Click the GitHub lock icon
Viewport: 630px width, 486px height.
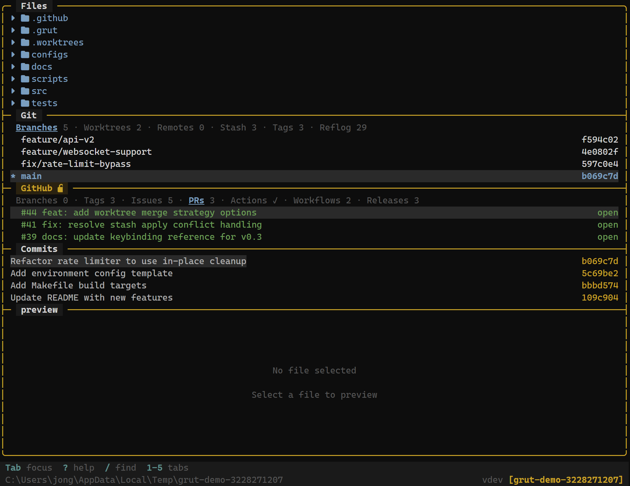(60, 188)
